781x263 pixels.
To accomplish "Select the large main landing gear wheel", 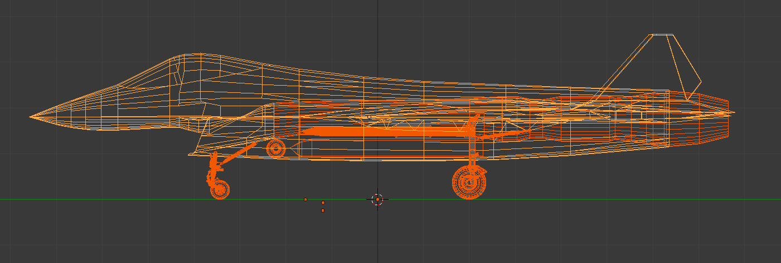I will coord(469,182).
